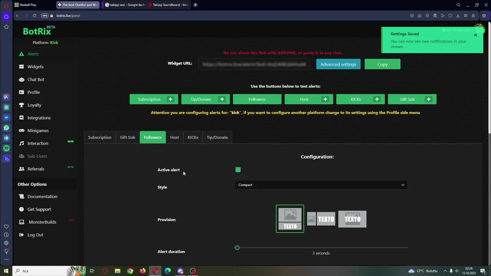Select the image-beside-text provision layout
The height and width of the screenshot is (276, 491).
click(321, 219)
